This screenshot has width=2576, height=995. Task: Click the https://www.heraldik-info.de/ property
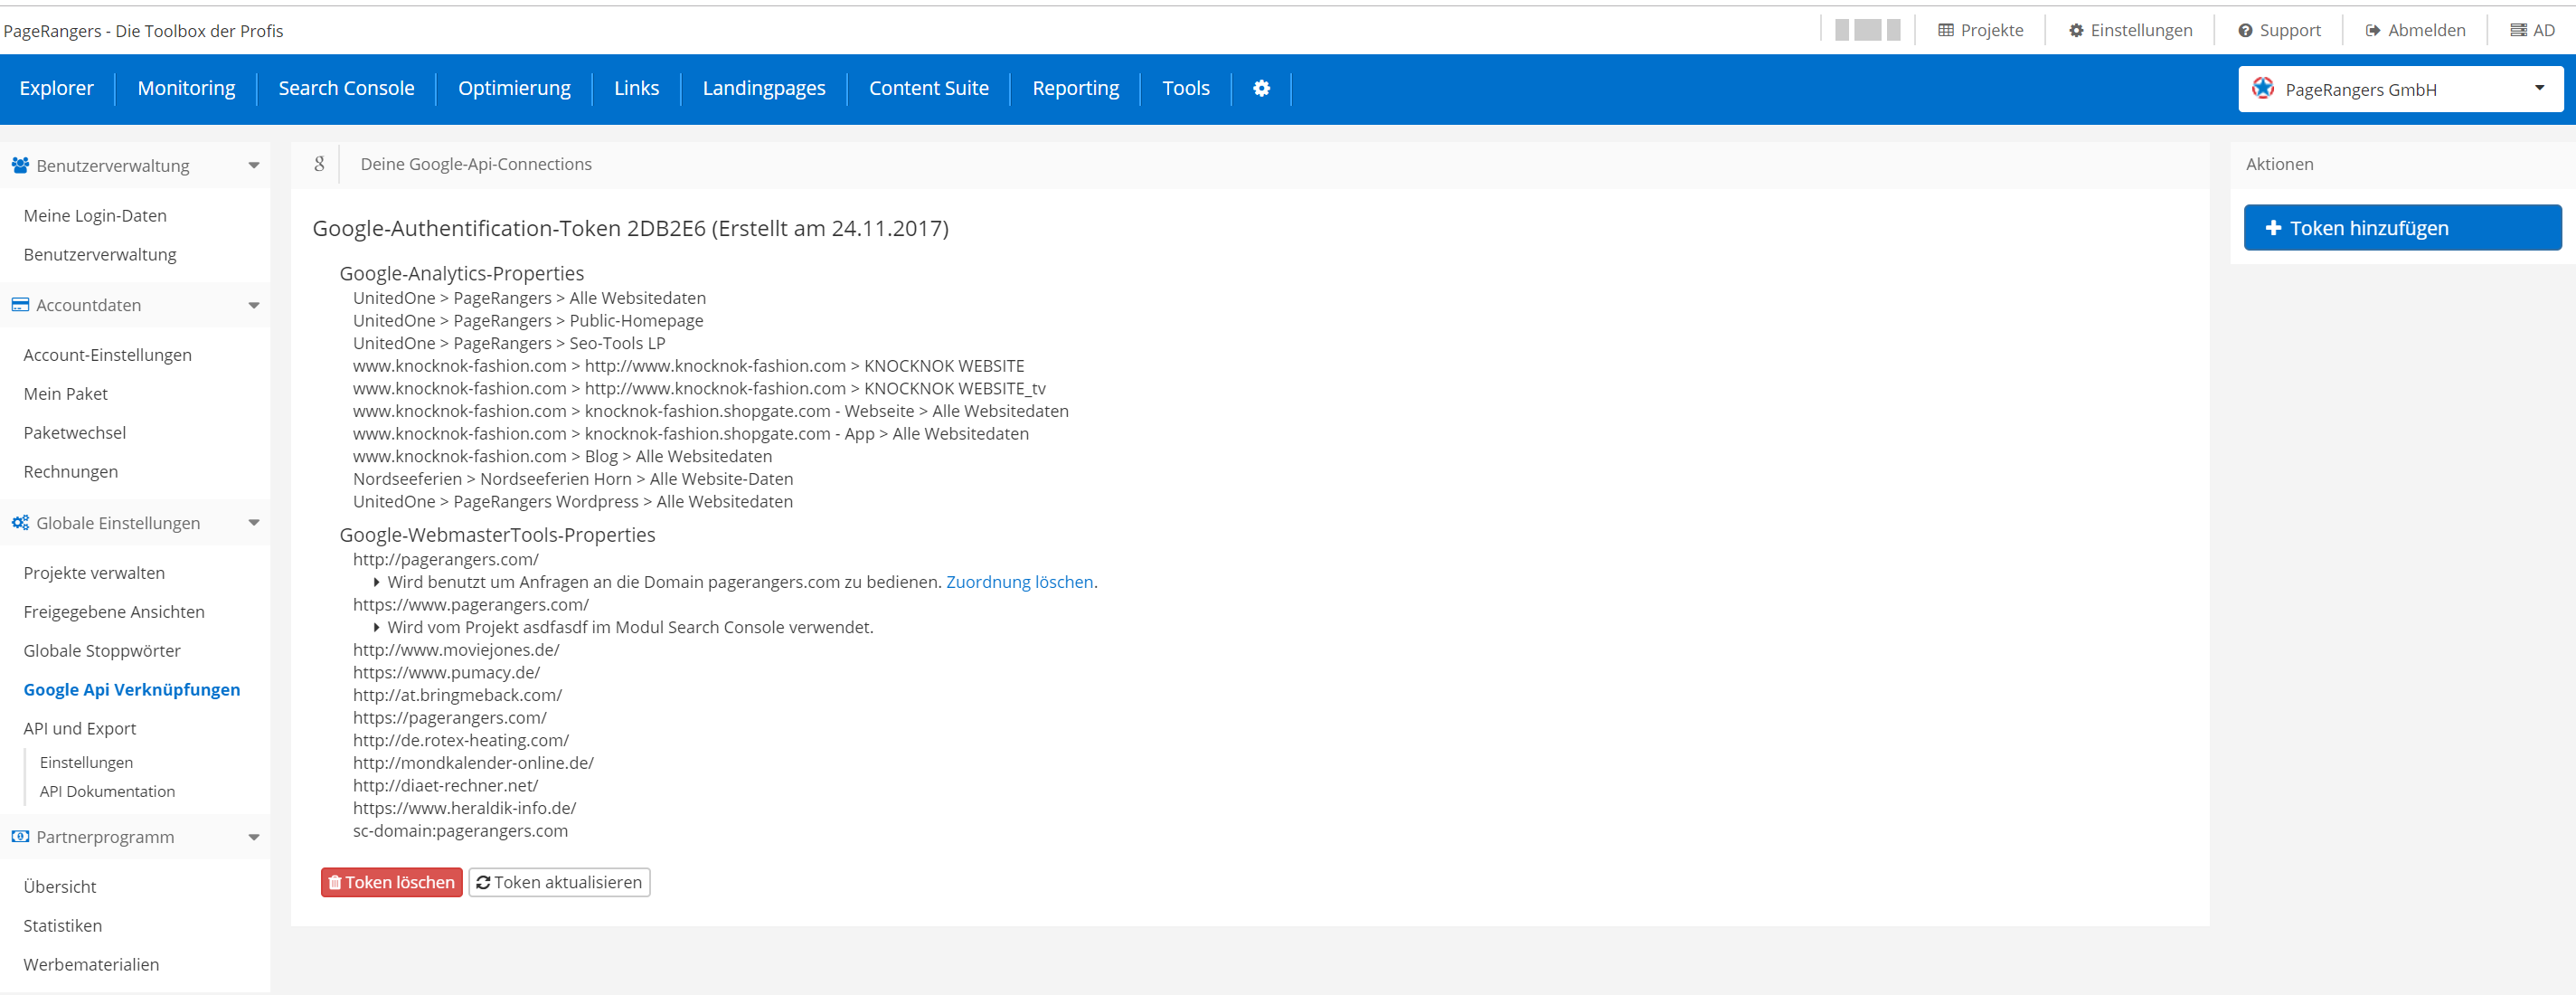(x=464, y=808)
